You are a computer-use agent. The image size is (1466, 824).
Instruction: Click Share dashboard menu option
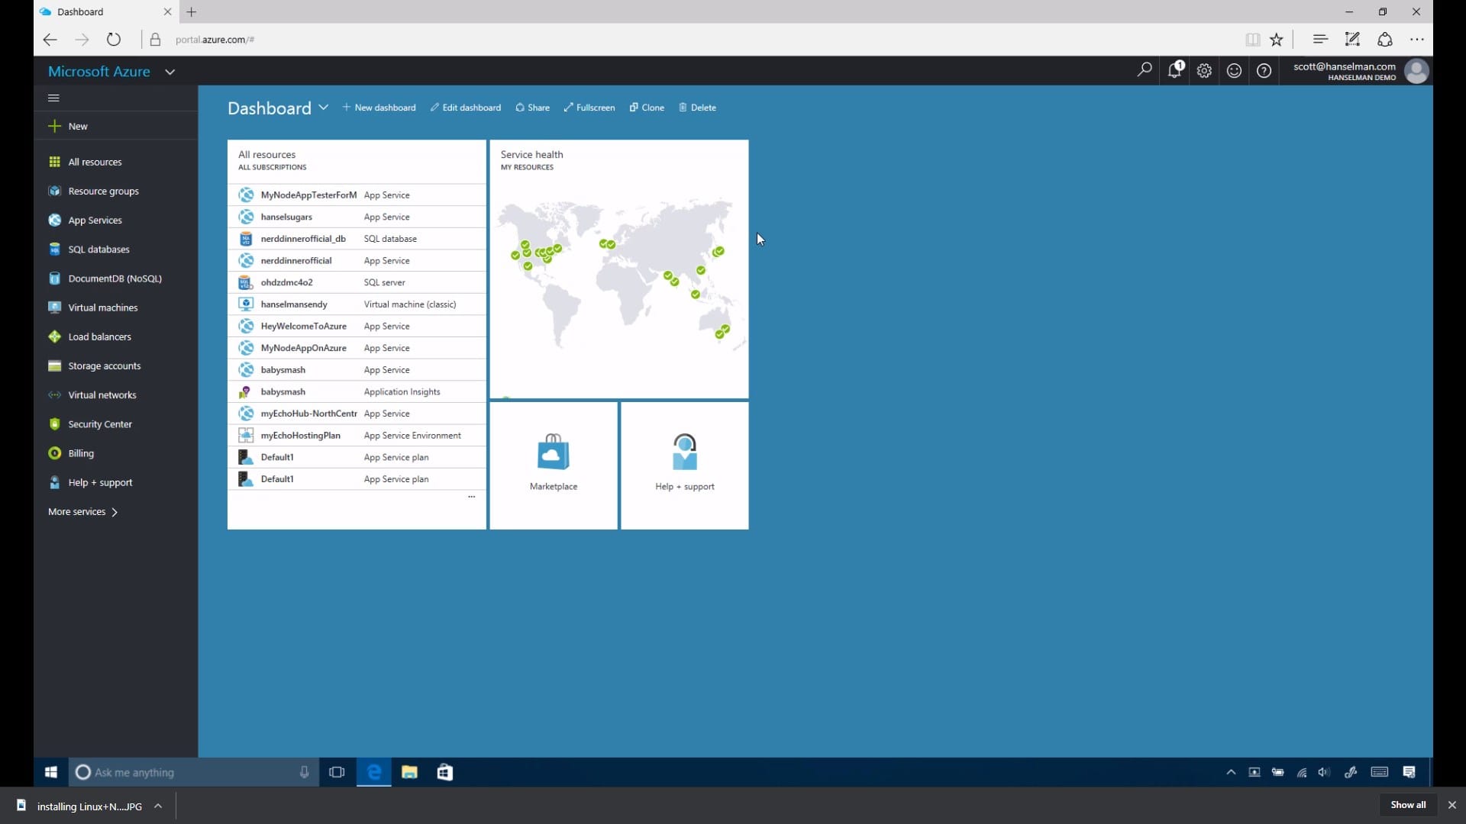(533, 108)
